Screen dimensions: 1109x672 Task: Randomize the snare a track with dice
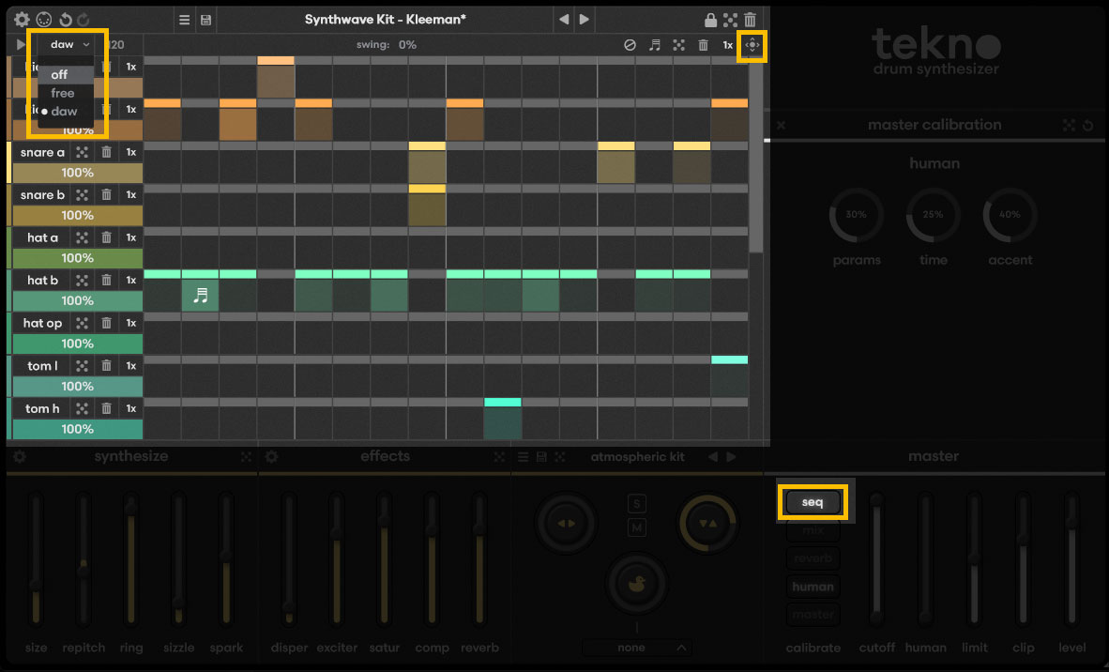(83, 152)
